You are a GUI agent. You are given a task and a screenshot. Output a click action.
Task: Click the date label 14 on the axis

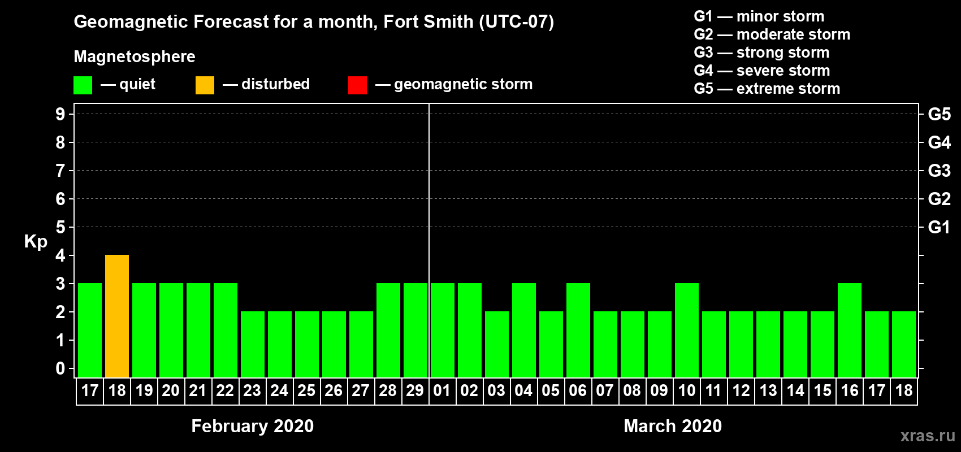click(x=795, y=390)
